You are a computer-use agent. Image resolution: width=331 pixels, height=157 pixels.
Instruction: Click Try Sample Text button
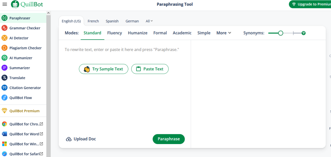[104, 69]
